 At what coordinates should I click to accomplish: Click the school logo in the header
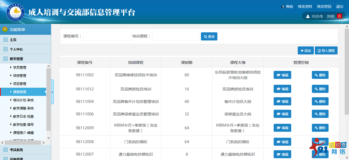pyautogui.click(x=16, y=12)
